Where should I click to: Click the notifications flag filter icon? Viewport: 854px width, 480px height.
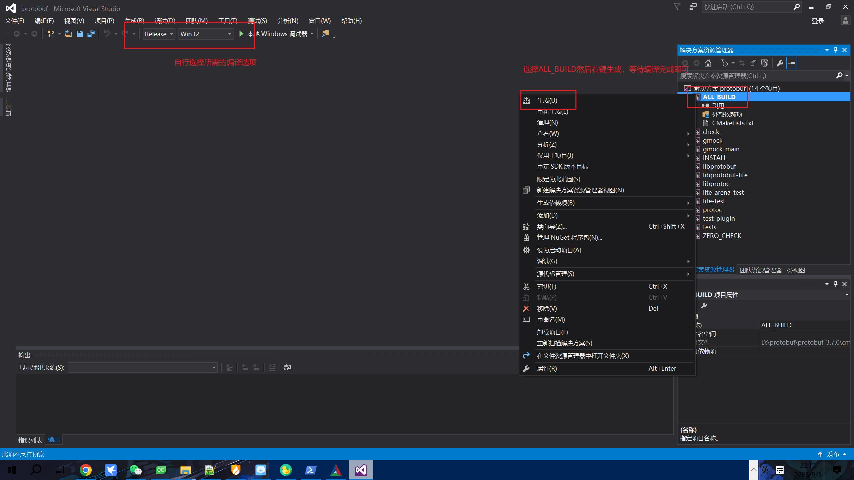(677, 7)
